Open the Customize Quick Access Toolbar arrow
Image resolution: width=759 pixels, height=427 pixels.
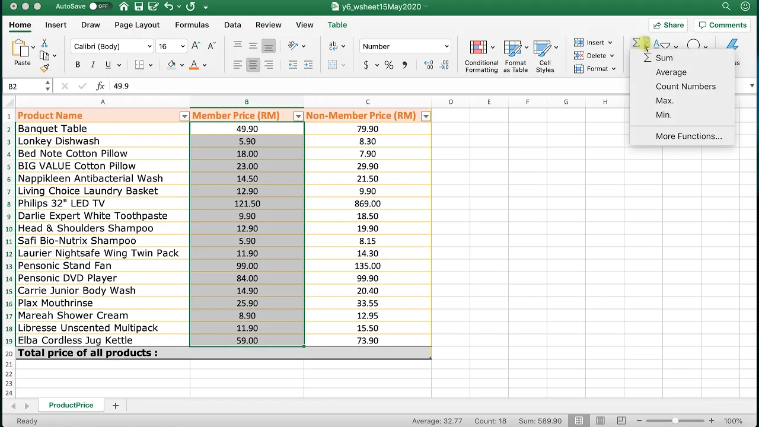206,7
